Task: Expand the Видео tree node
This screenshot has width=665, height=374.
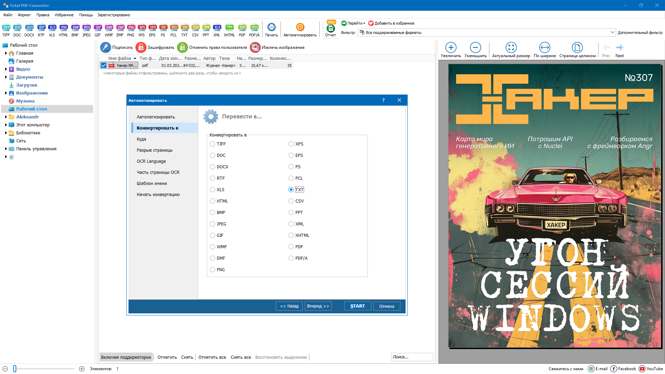Action: 6,69
